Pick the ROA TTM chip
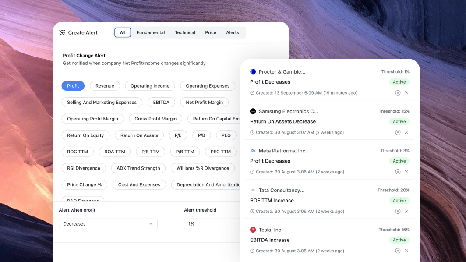This screenshot has width=466, height=262. pyautogui.click(x=115, y=152)
